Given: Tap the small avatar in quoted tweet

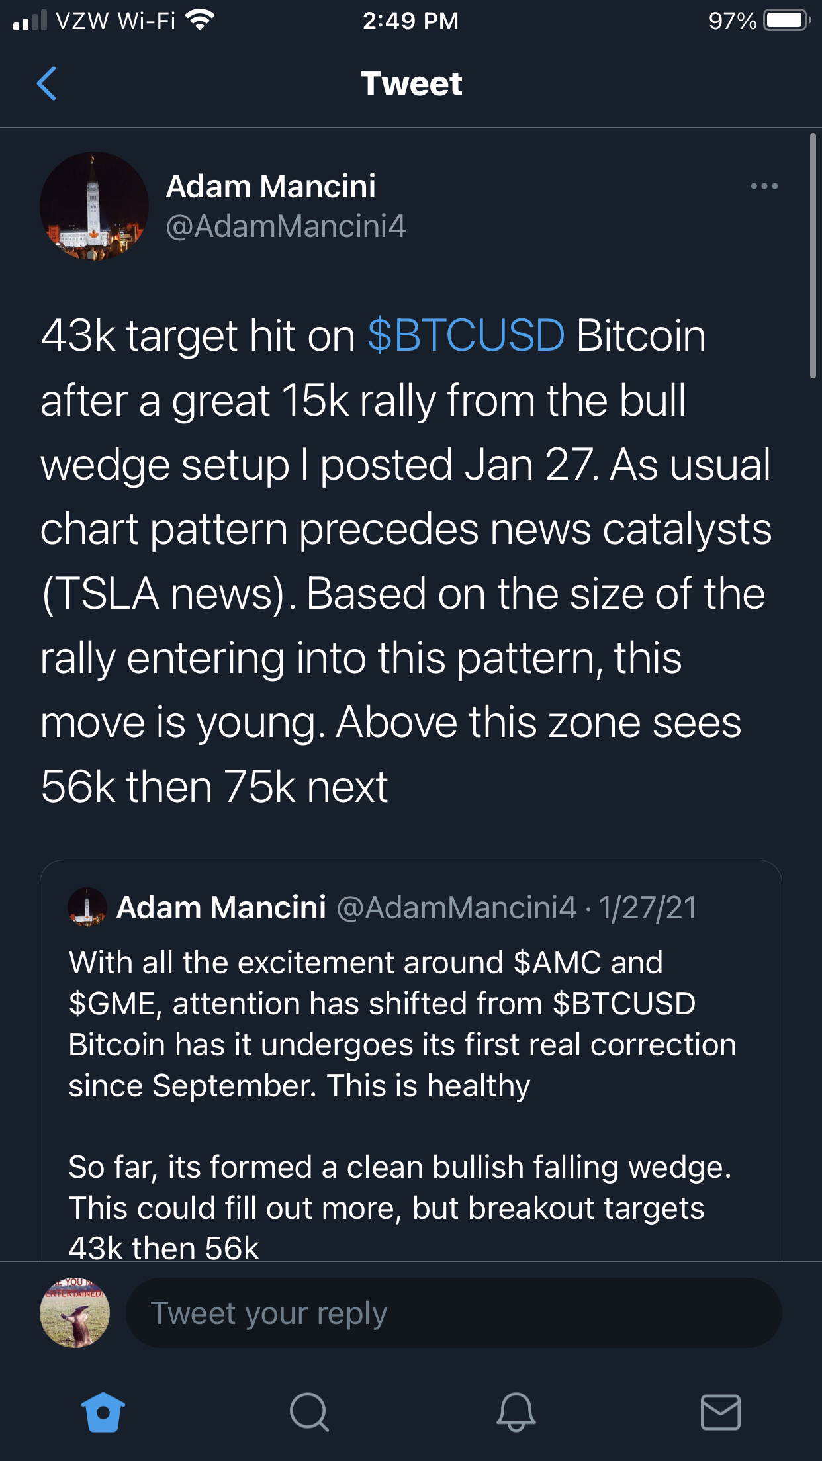Looking at the screenshot, I should (87, 907).
